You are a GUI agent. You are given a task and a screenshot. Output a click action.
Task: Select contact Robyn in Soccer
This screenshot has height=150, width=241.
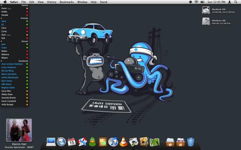pyautogui.click(x=15, y=51)
